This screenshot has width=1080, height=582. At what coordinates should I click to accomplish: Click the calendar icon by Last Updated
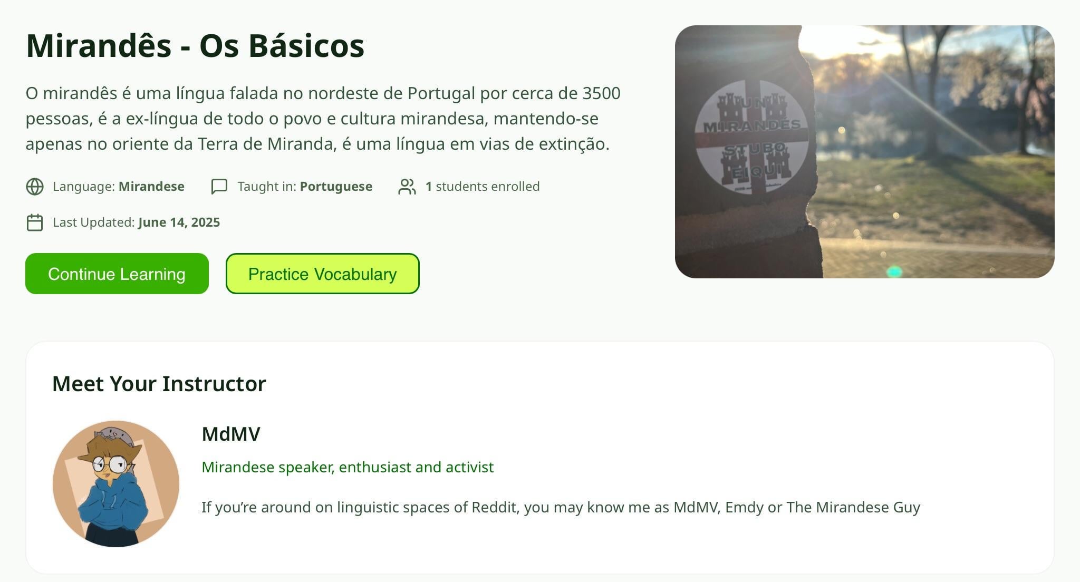pos(35,222)
